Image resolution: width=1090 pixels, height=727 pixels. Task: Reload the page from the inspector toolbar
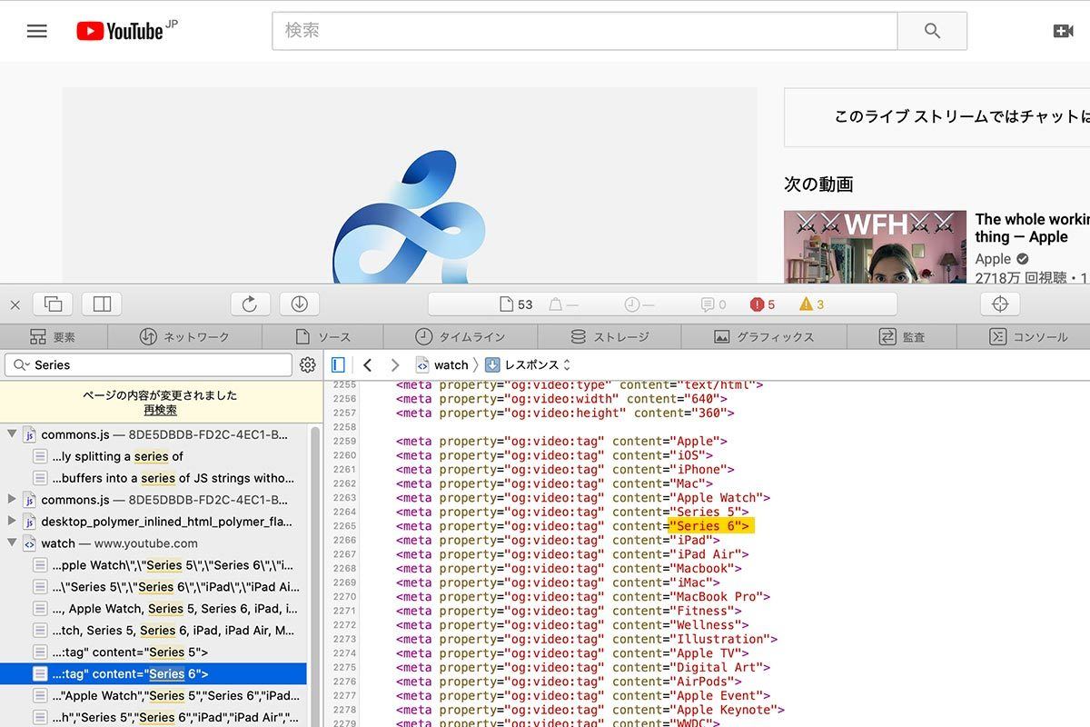[x=250, y=304]
